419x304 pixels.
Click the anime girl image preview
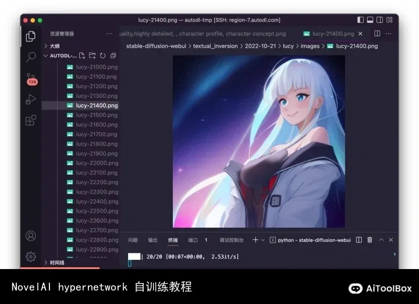[259, 142]
